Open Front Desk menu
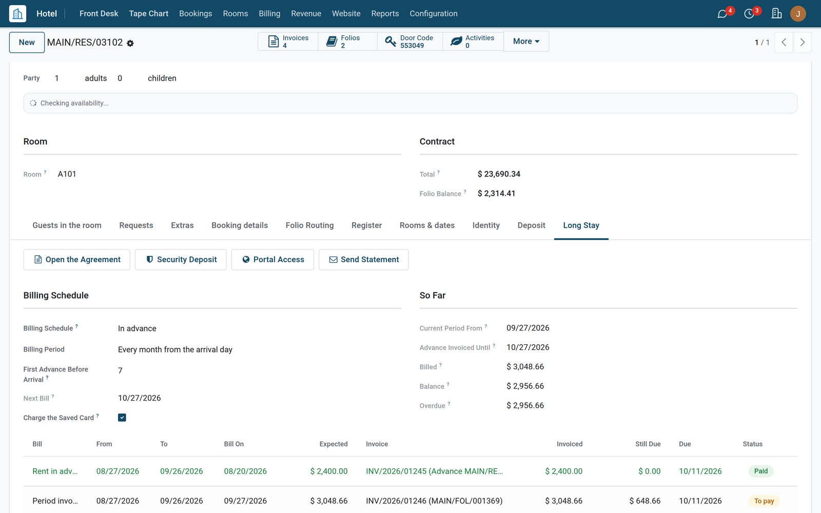This screenshot has width=821, height=513. (x=99, y=14)
